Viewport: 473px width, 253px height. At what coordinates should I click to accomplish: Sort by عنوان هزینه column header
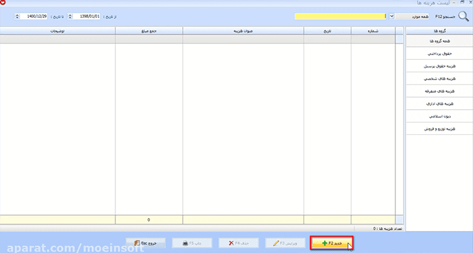243,31
